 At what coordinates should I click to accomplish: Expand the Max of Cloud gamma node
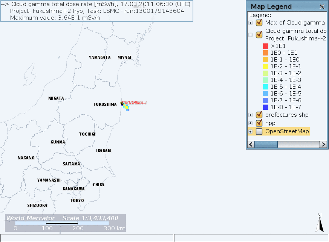(251, 23)
